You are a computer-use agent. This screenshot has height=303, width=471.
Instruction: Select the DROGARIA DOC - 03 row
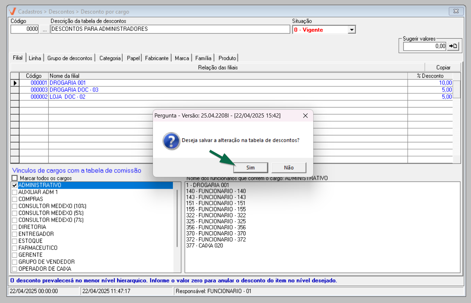tap(231, 90)
